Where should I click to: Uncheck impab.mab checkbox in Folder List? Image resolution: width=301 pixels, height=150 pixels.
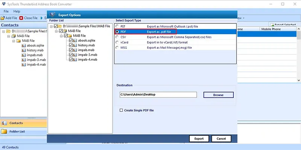coord(71,50)
